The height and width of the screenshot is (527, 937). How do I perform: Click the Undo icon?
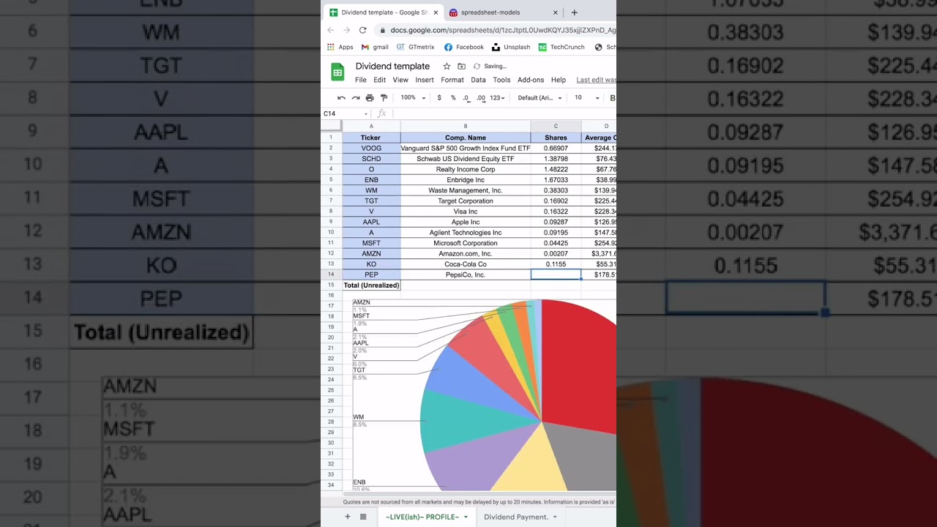click(341, 97)
